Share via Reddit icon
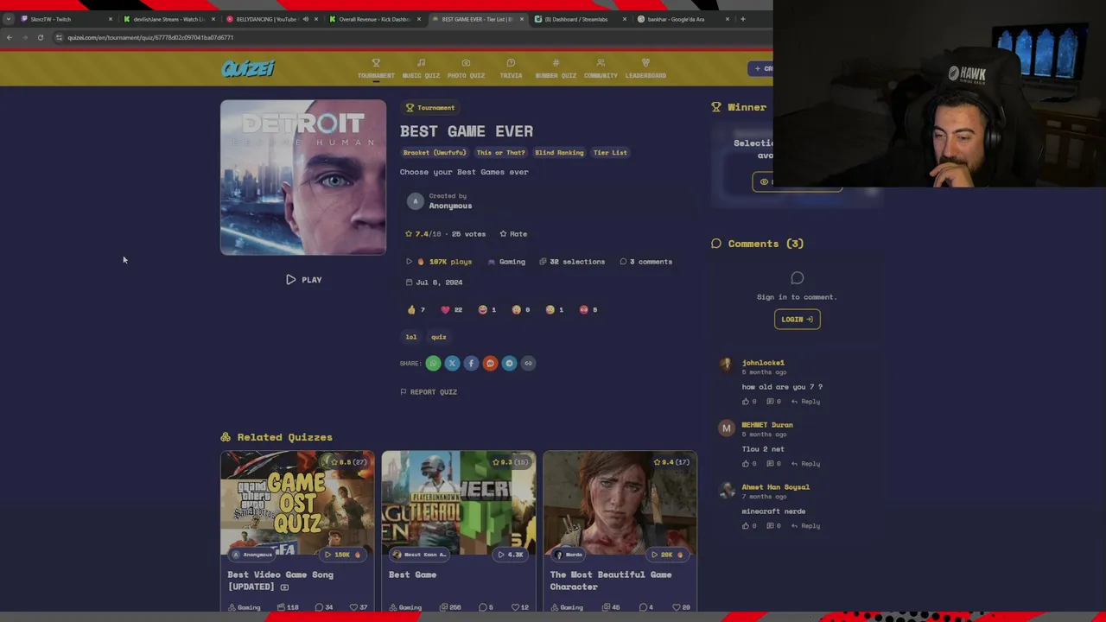Screen dimensions: 1106x622 (x=490, y=364)
